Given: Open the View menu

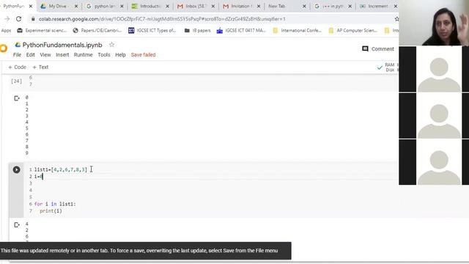Looking at the screenshot, I should tap(45, 55).
